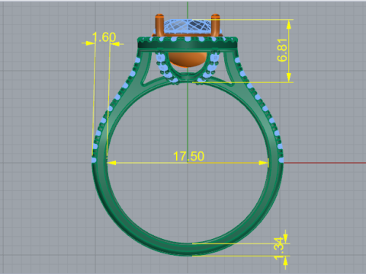Select the left orange prong
This screenshot has height=274, width=366.
159,25
